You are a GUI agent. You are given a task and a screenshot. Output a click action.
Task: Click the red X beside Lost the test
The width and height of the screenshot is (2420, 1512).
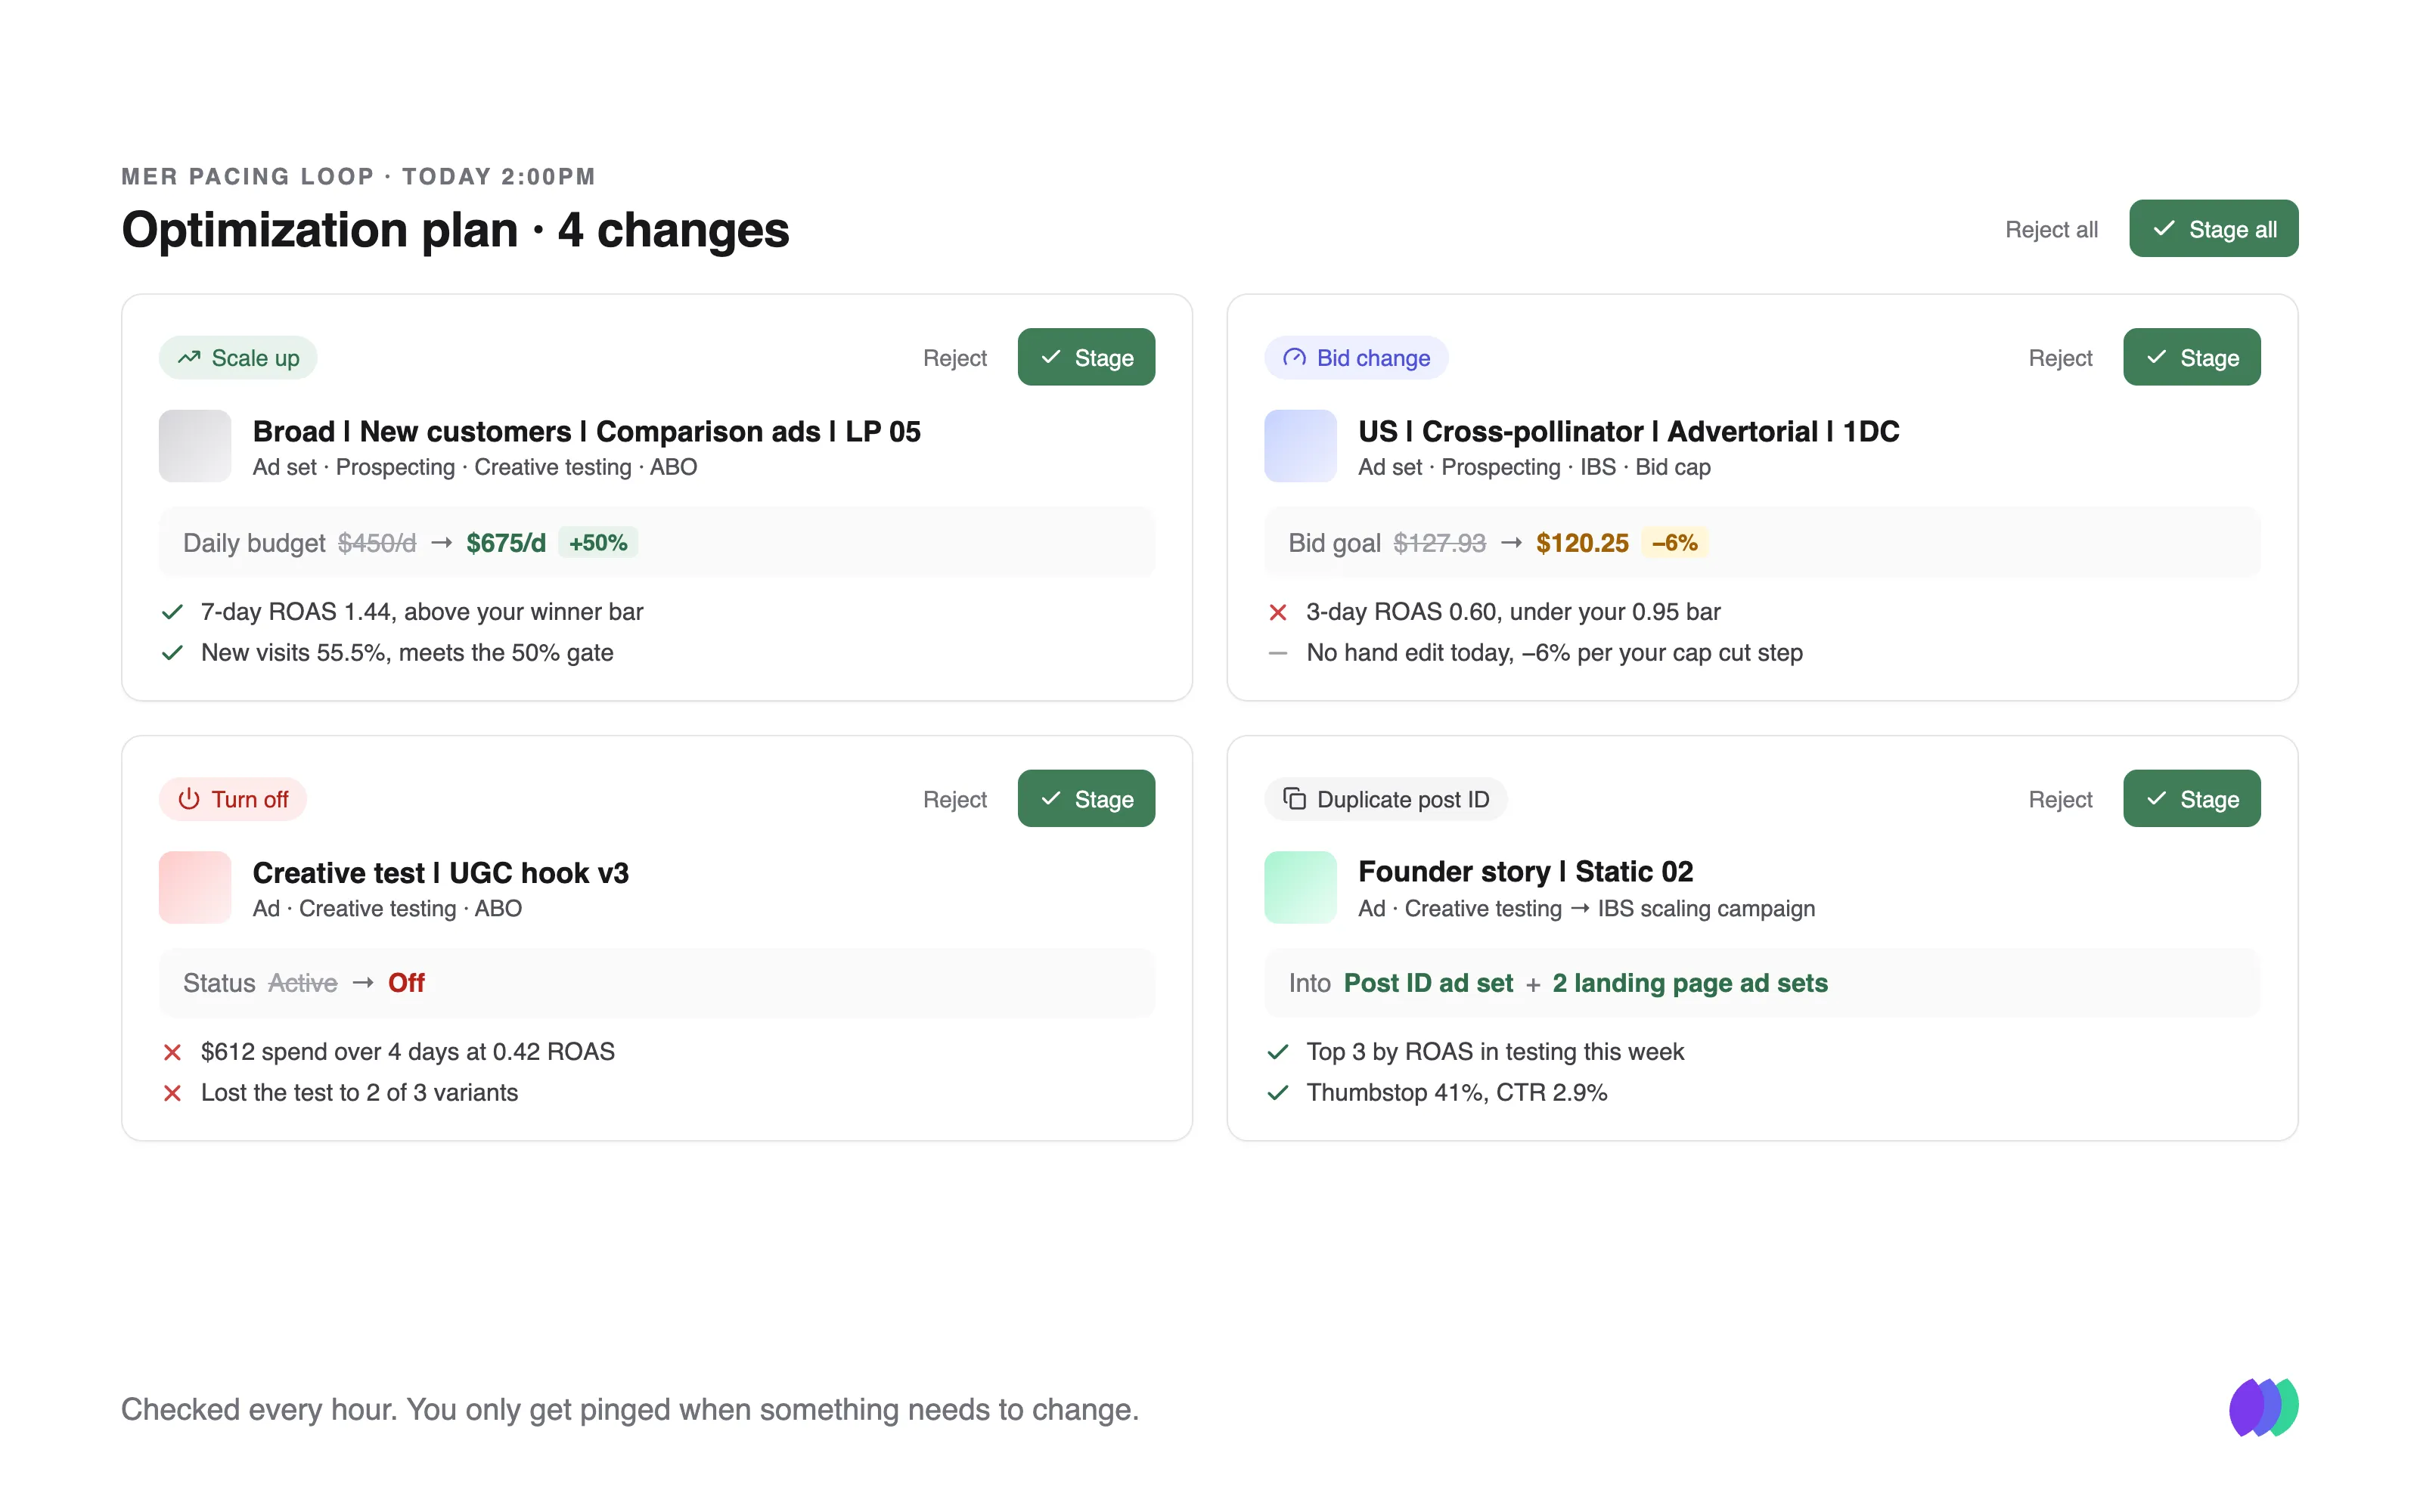coord(172,1093)
